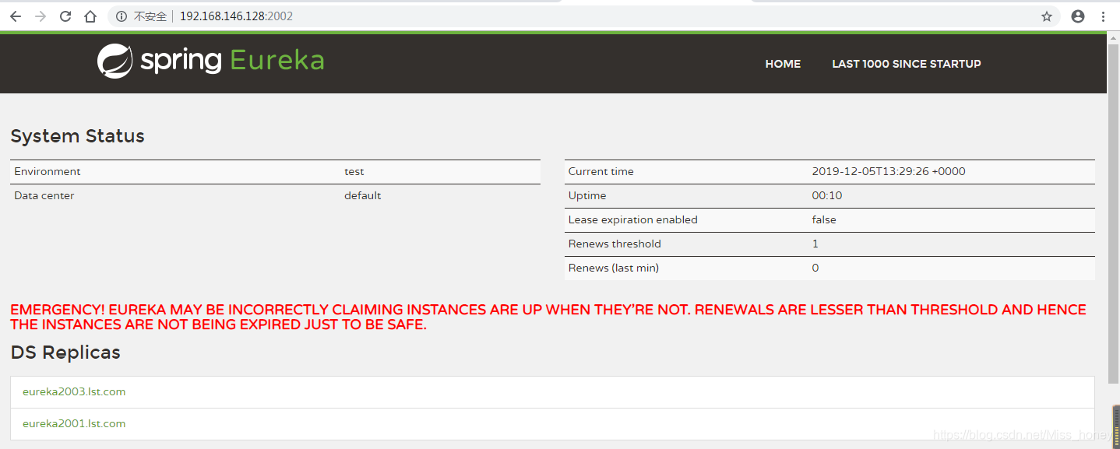Screen dimensions: 1120x449
Task: Open the Chrome three-dot menu
Action: click(1103, 16)
